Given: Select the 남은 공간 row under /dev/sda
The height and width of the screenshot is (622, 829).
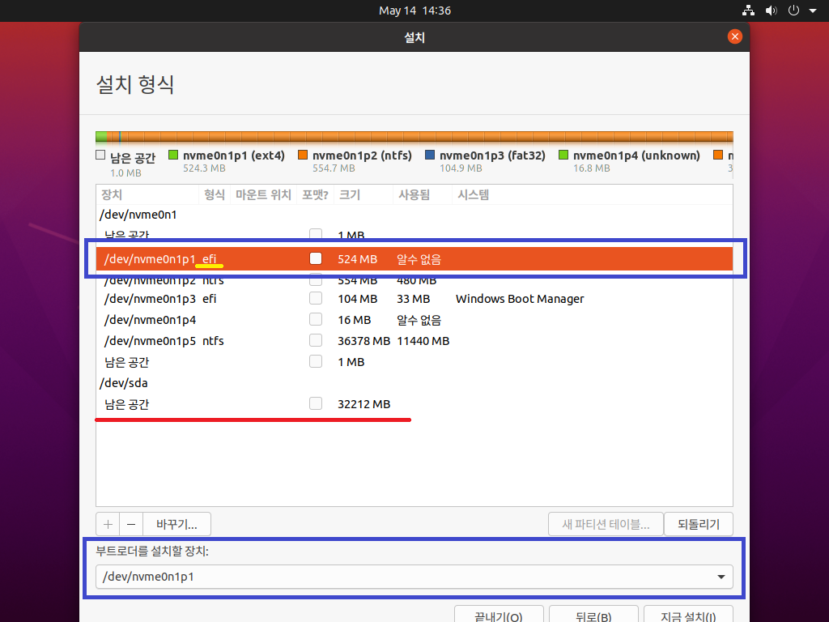Looking at the screenshot, I should 414,404.
